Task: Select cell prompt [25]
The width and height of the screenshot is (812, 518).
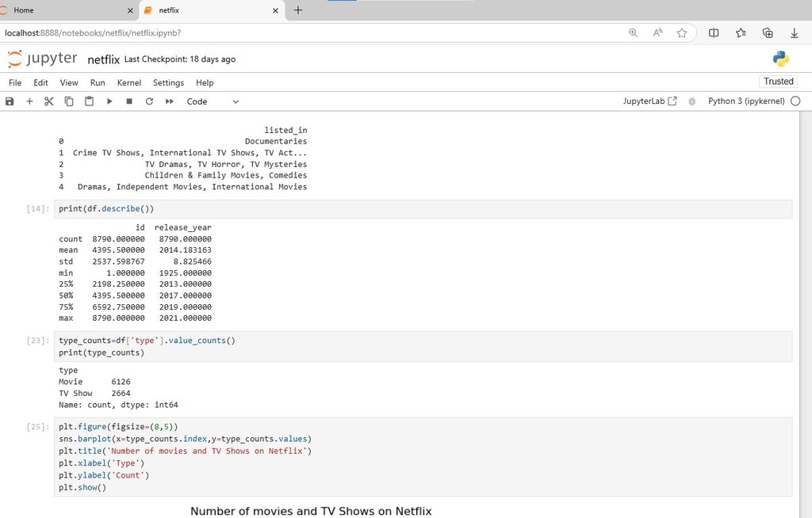Action: pyautogui.click(x=38, y=426)
